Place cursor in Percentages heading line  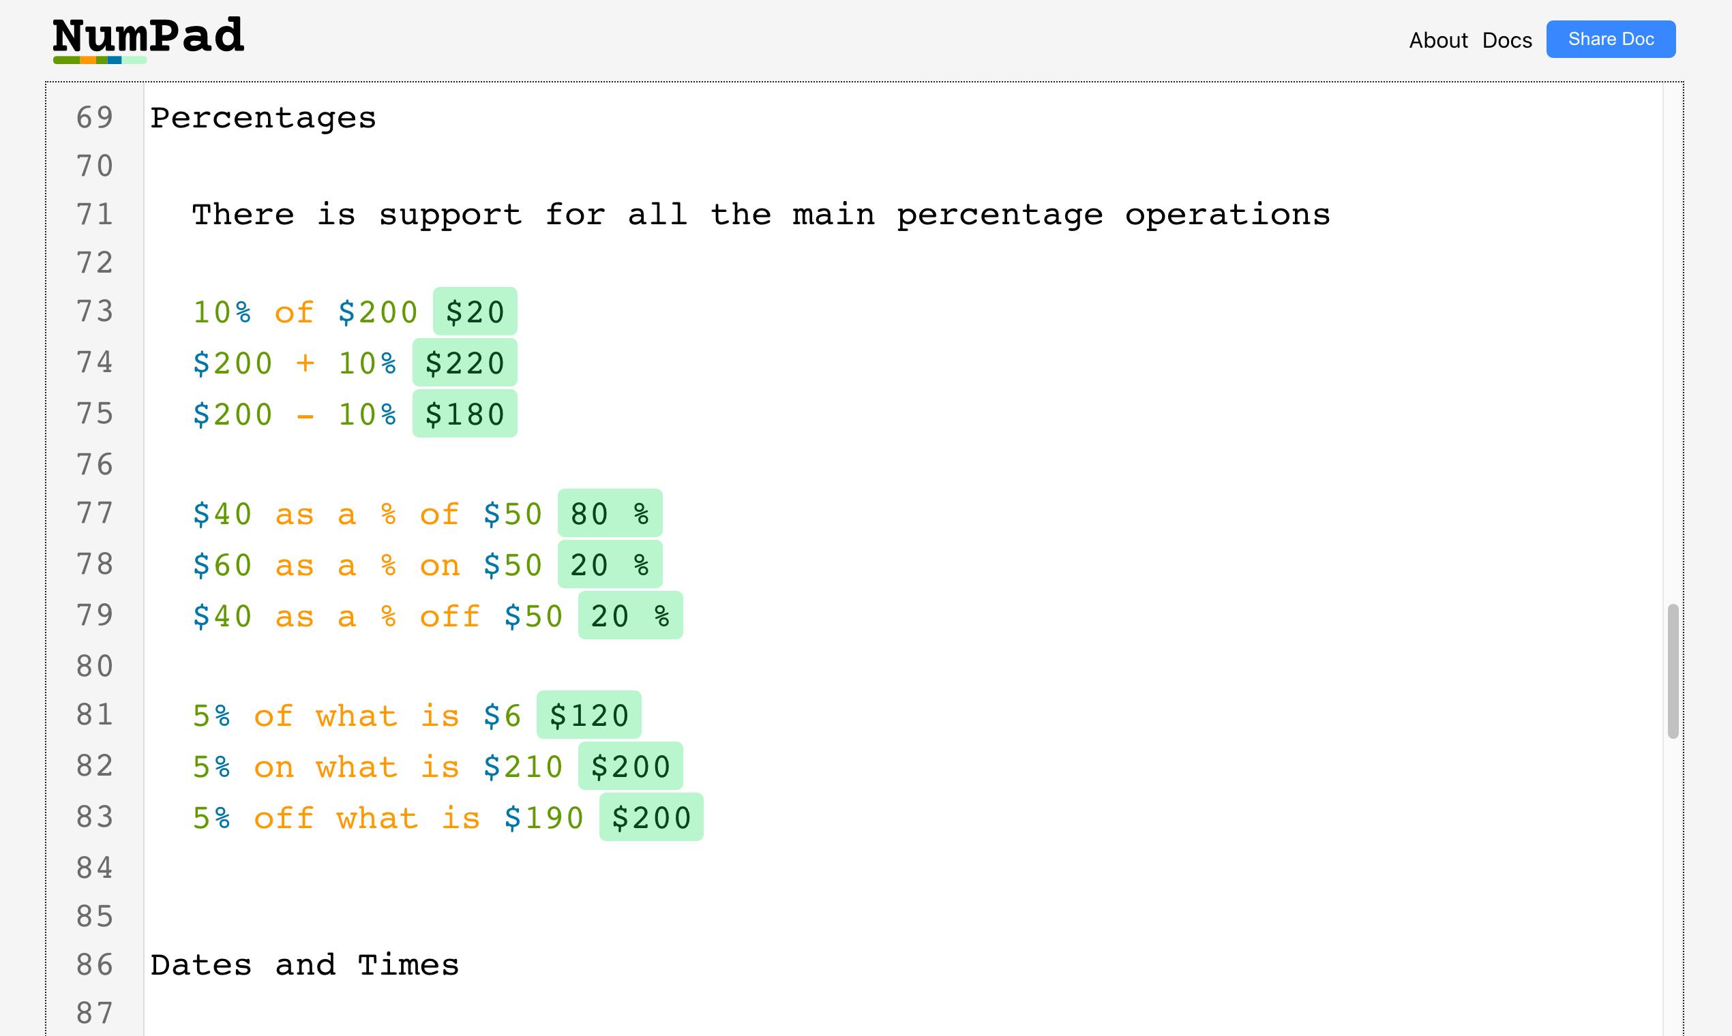tap(263, 118)
